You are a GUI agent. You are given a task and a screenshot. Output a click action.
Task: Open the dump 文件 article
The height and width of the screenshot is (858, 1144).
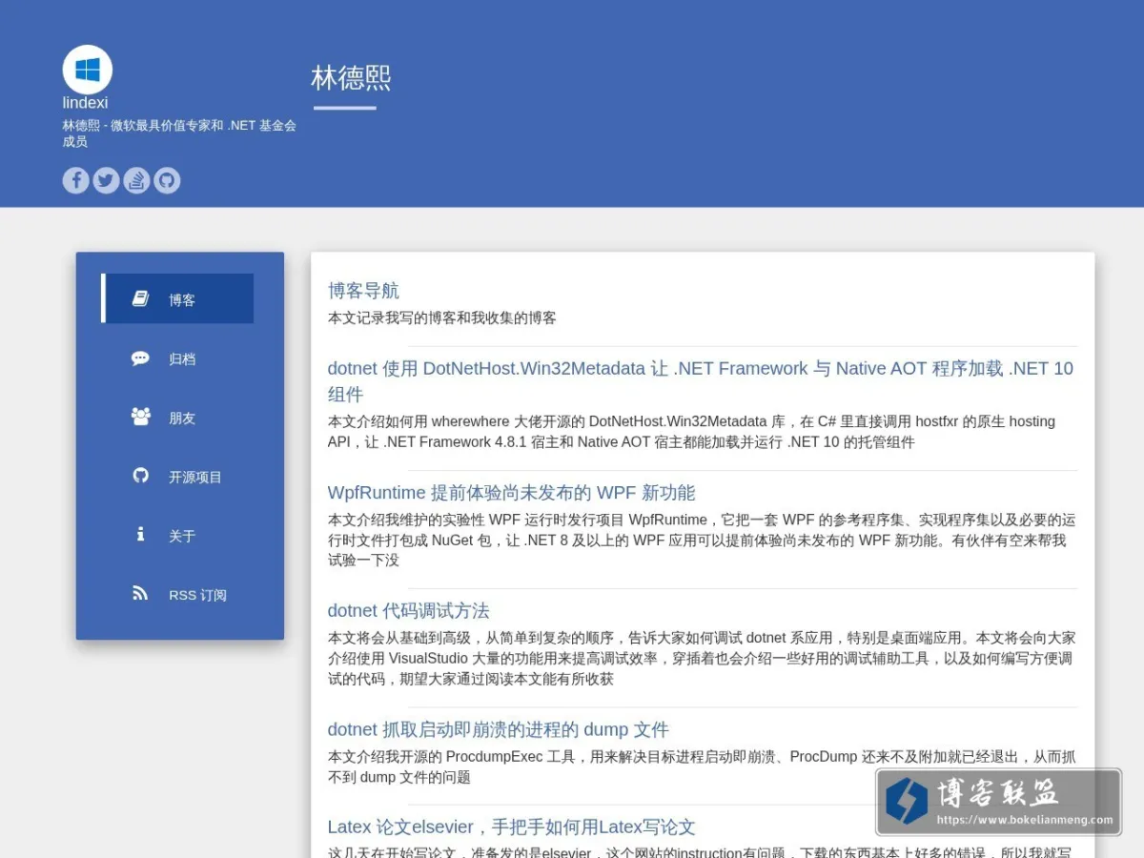(499, 730)
